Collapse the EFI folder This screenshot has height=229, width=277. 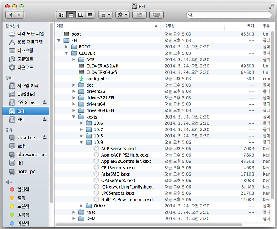tap(59, 40)
